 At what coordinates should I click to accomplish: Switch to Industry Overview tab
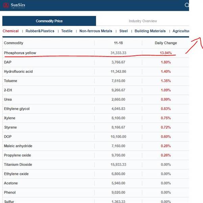point(143,21)
